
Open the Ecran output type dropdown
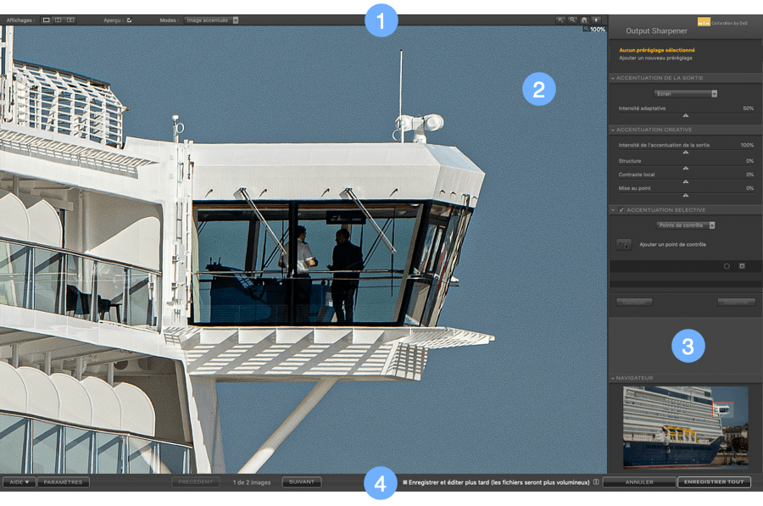point(685,93)
